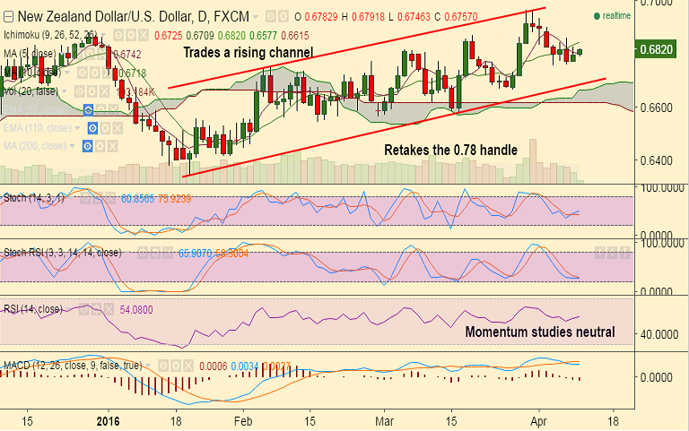Expand the EMA (110, close) dropdown arrow
The width and height of the screenshot is (689, 431).
(77, 128)
